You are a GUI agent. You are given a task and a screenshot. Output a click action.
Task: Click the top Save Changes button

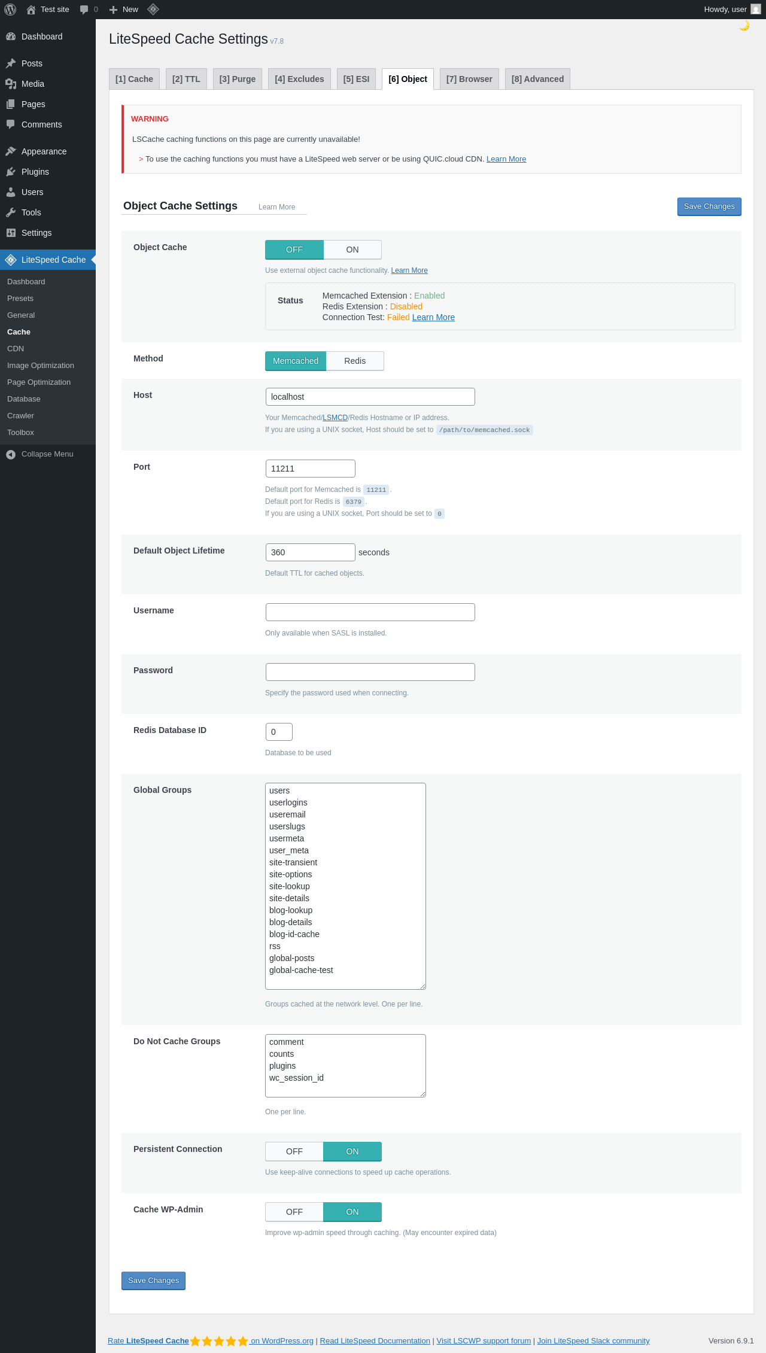[709, 206]
